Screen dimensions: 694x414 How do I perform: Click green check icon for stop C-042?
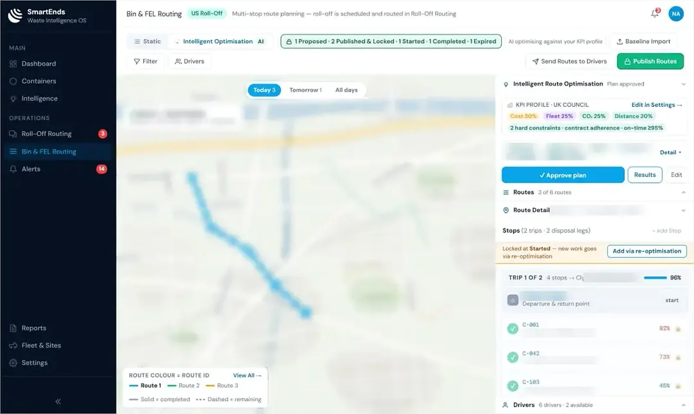pos(513,357)
